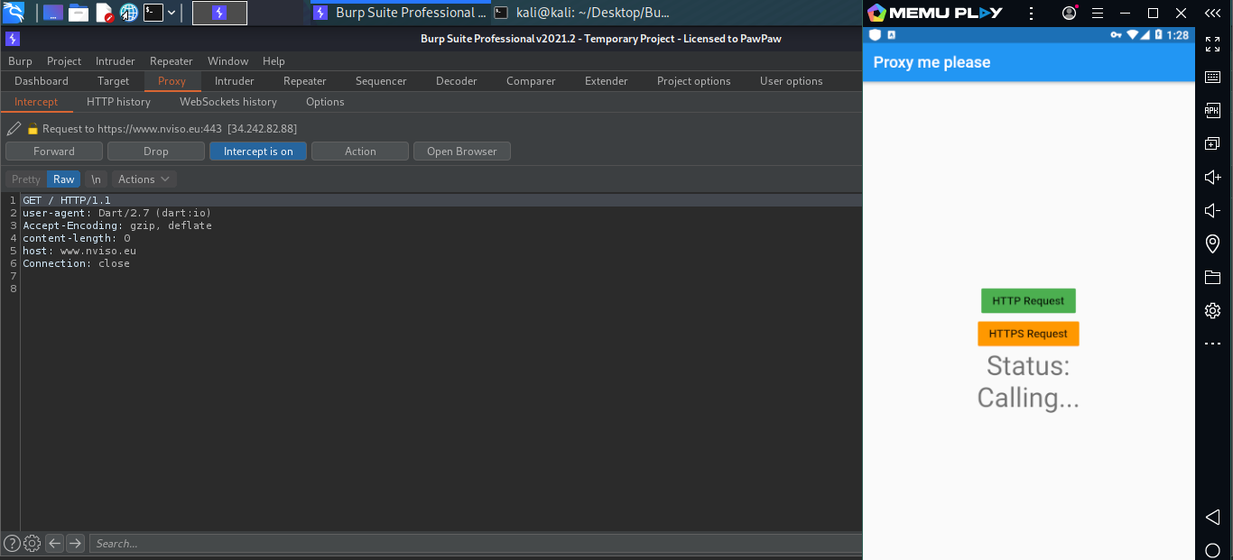This screenshot has height=560, width=1233.
Task: Open the MEmu keyboard mapping icon
Action: [1212, 78]
